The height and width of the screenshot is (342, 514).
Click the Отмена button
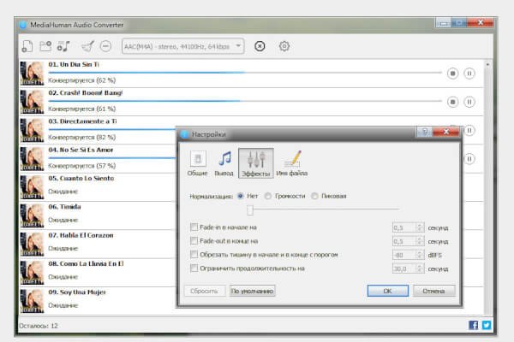pos(434,291)
